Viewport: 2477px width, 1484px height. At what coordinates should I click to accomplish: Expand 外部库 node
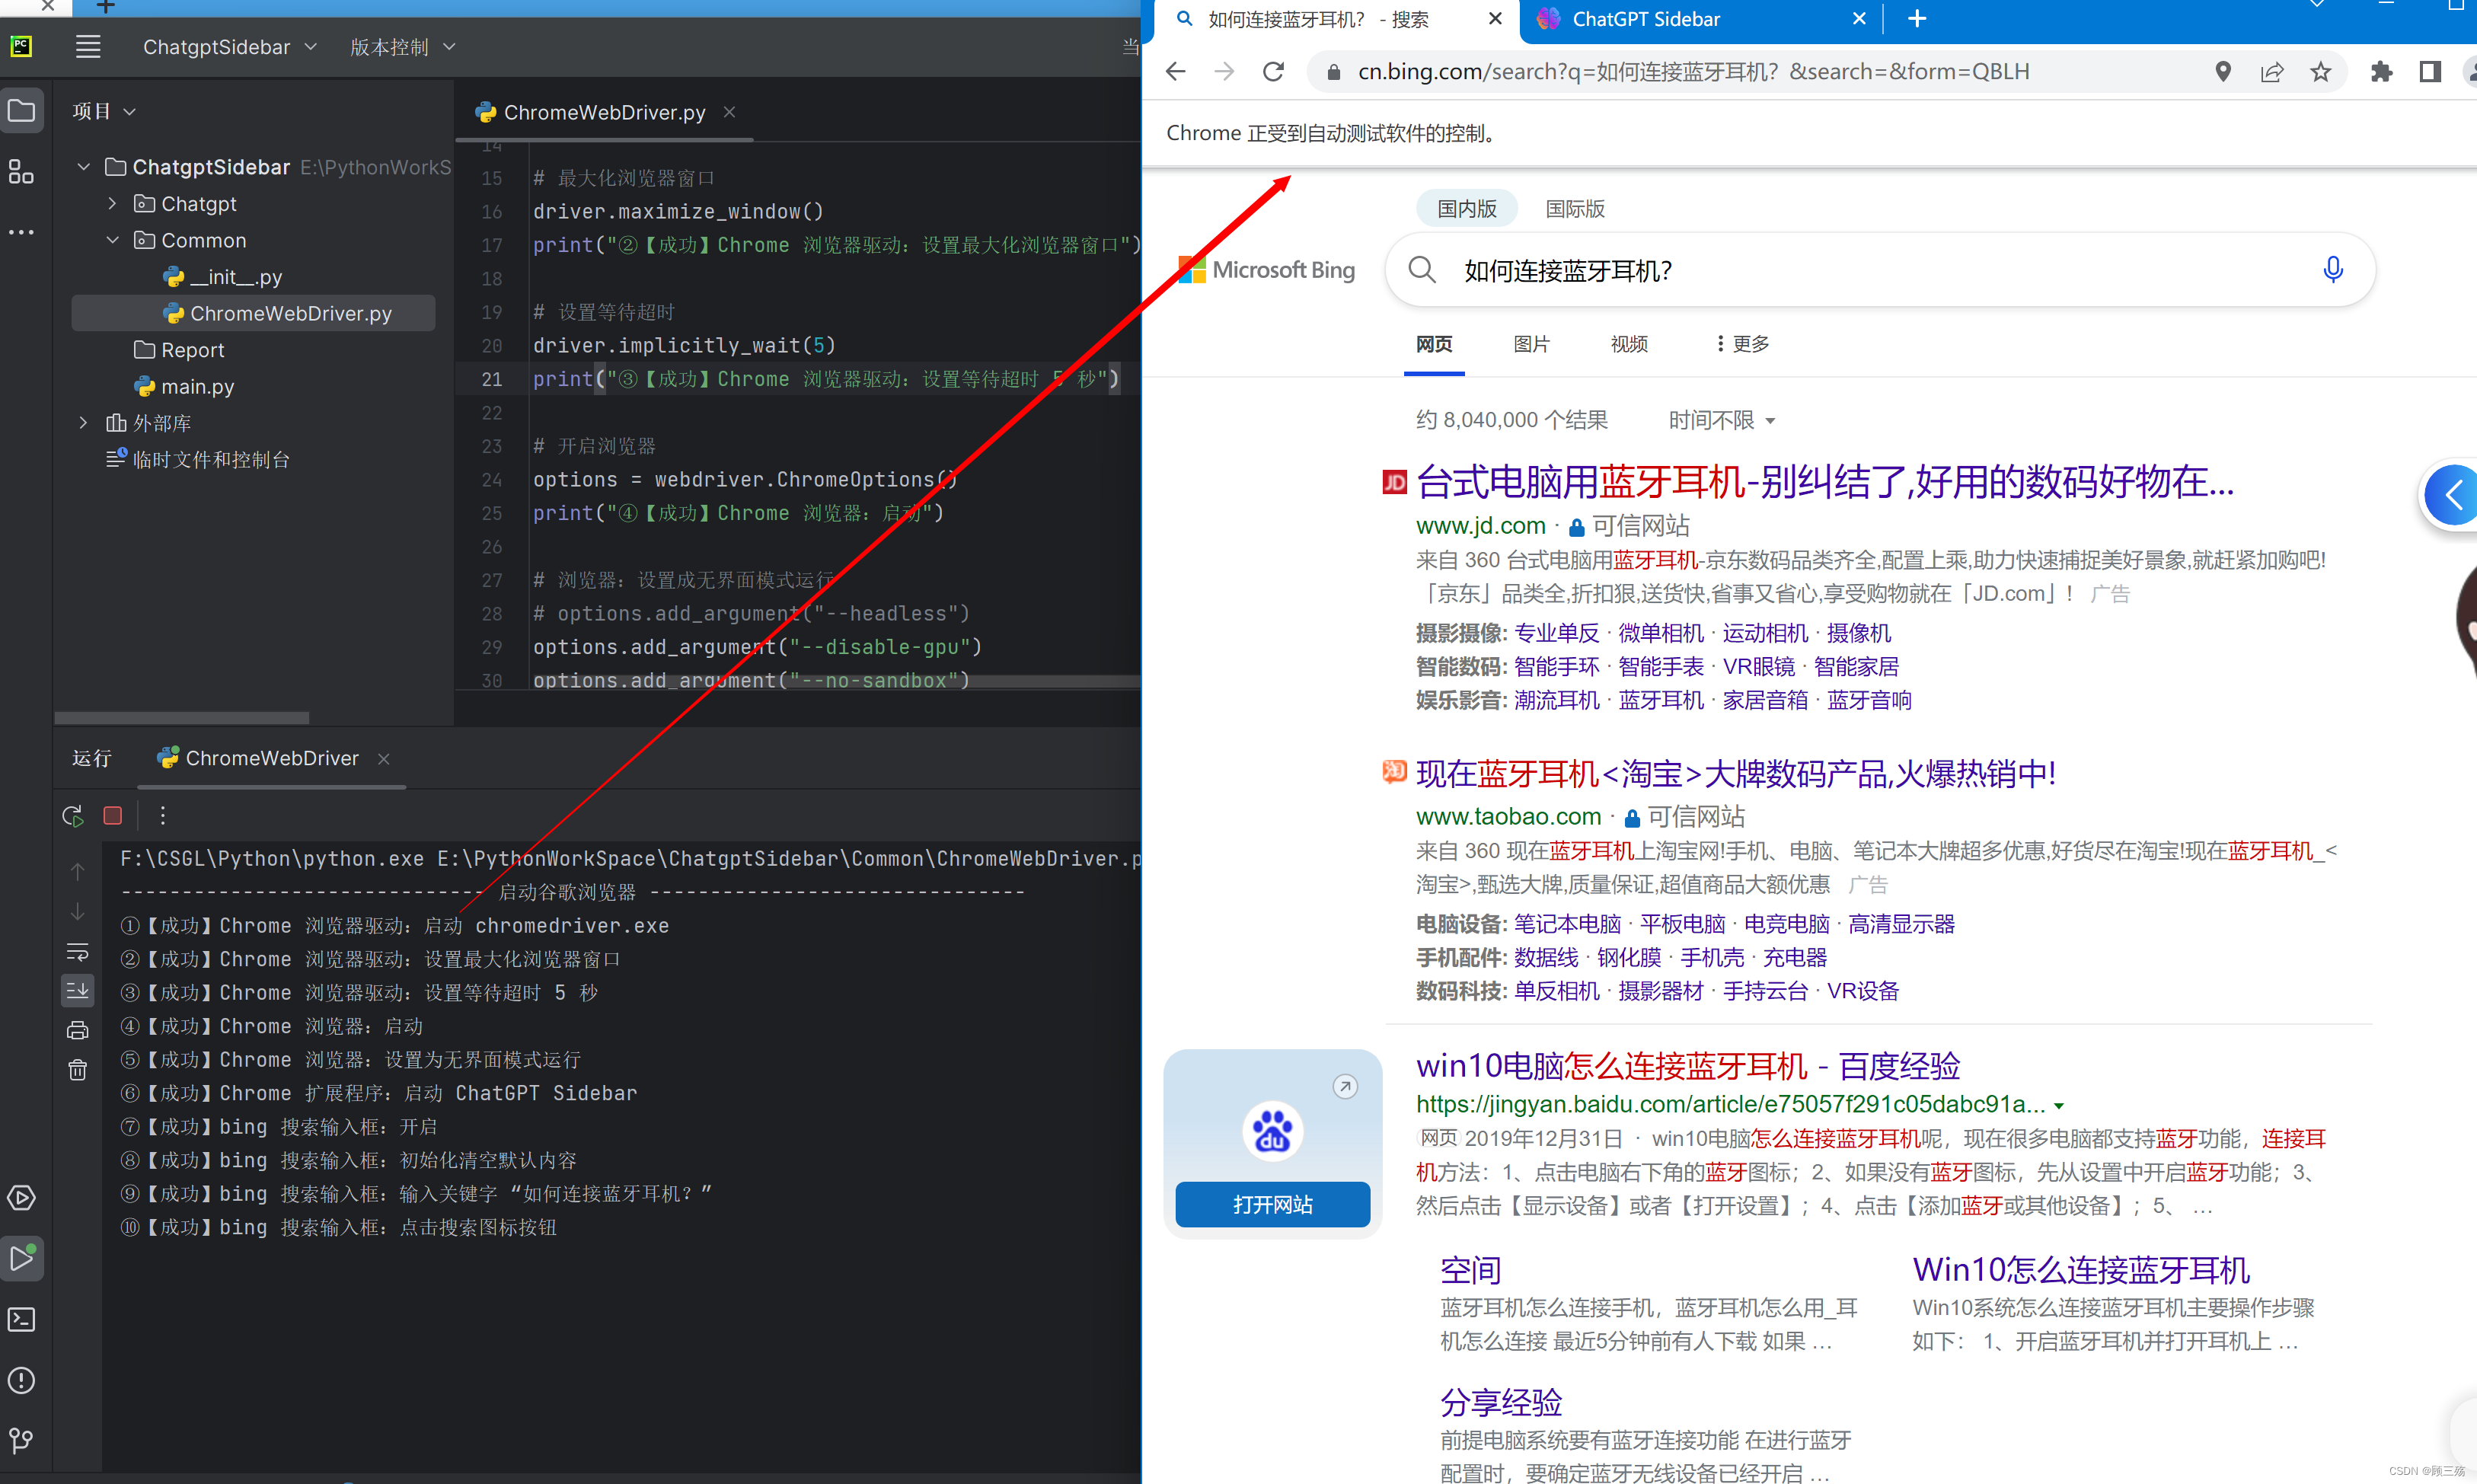click(84, 423)
